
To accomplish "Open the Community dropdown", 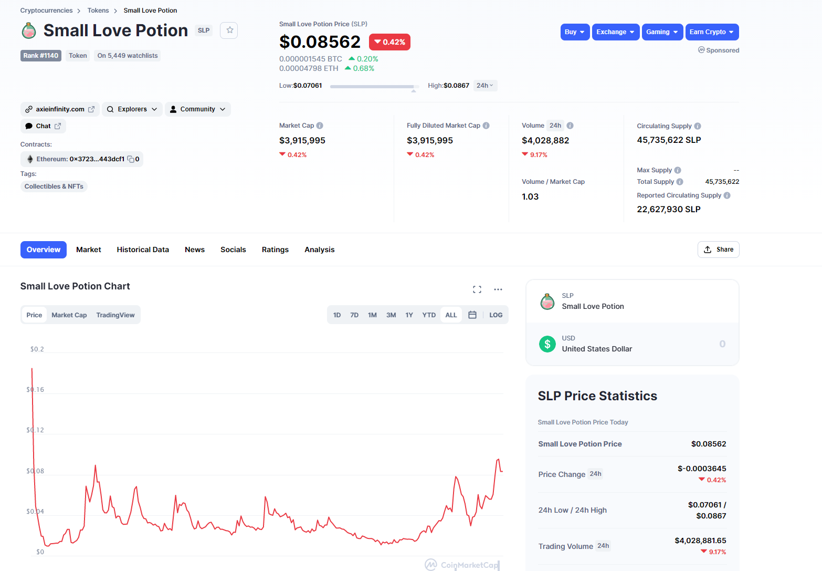I will [x=198, y=109].
